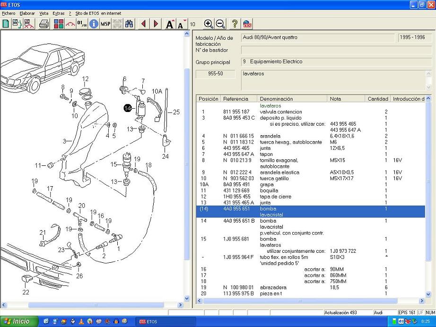Go to previous page with left red arrow
Screen dimensions: 436x327
pos(143,24)
